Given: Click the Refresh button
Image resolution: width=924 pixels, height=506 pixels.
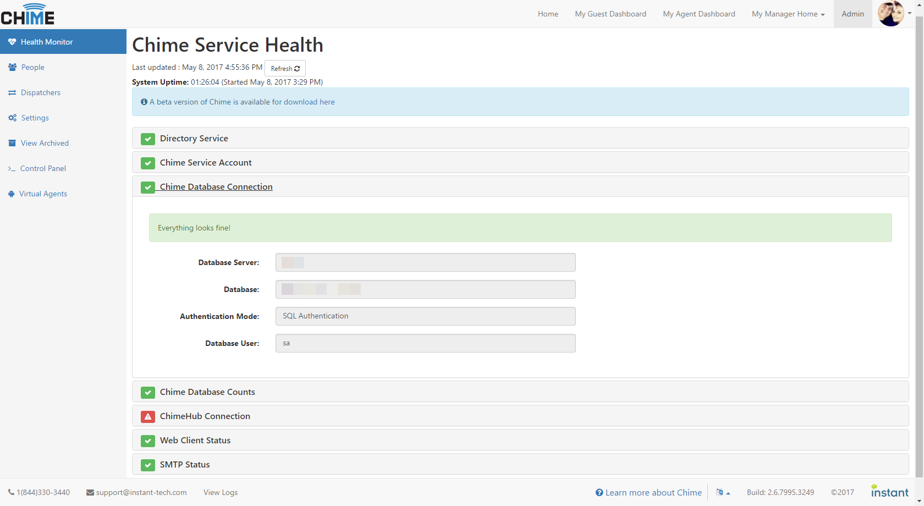Looking at the screenshot, I should (x=285, y=68).
